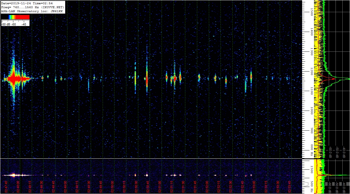
Task: Select the 02:49:00 time marker
Action: (65, 186)
